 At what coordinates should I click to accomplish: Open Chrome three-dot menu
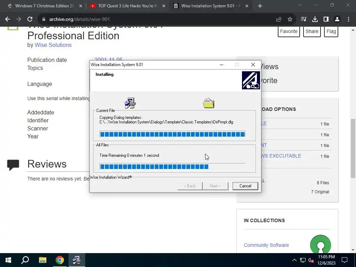pyautogui.click(x=348, y=19)
